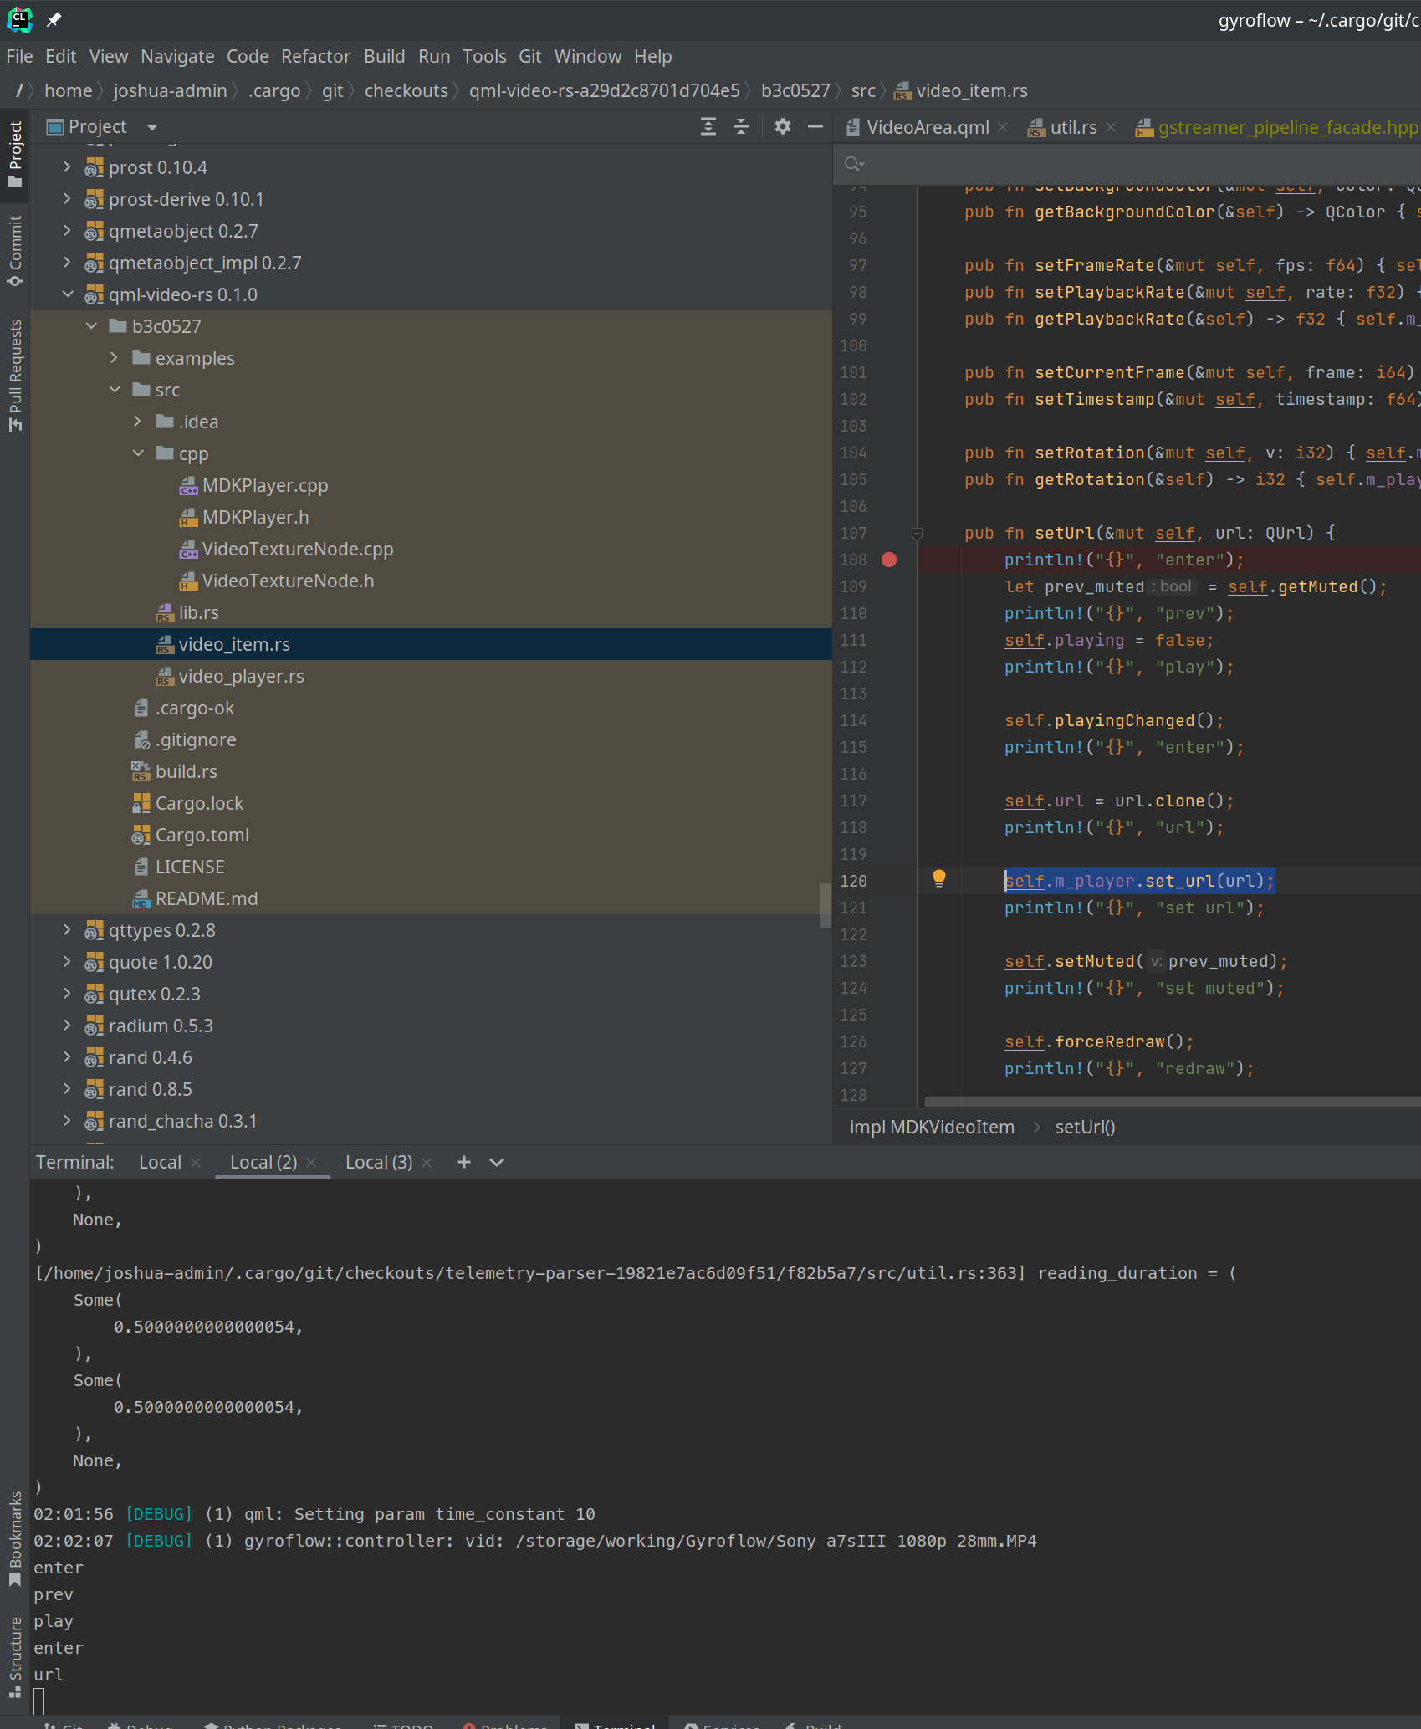1421x1729 pixels.
Task: Expand all nodes in the Project tree
Action: 708,126
